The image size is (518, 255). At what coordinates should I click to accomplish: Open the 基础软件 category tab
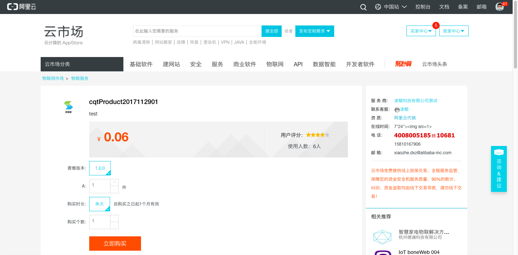pyautogui.click(x=141, y=64)
